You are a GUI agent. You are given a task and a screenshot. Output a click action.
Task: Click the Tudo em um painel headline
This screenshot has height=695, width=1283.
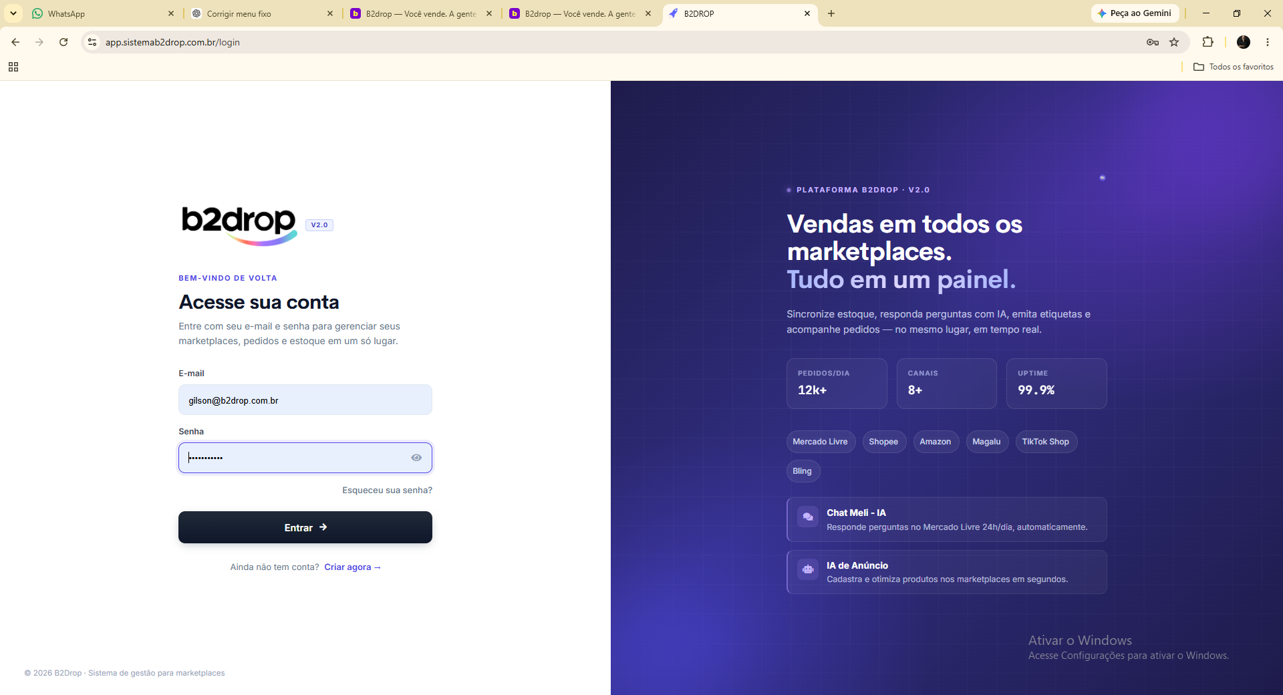tap(901, 279)
